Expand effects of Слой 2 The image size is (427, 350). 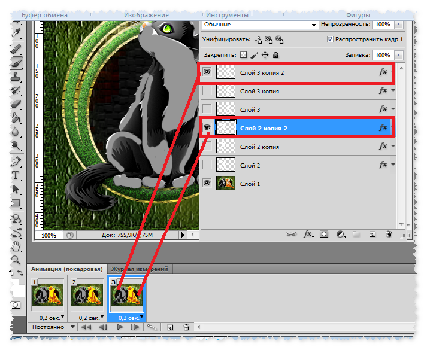point(393,165)
